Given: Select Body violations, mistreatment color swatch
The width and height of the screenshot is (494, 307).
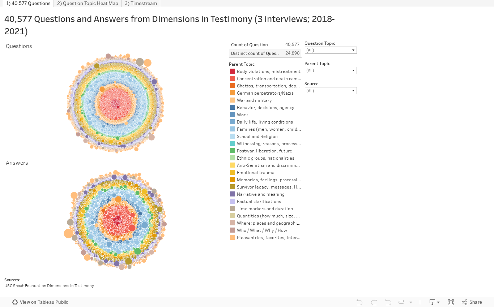Looking at the screenshot, I should pos(233,72).
